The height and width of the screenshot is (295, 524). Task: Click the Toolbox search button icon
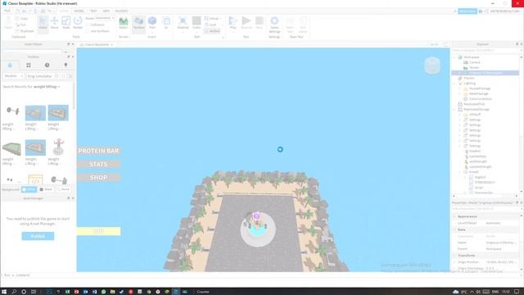click(64, 76)
